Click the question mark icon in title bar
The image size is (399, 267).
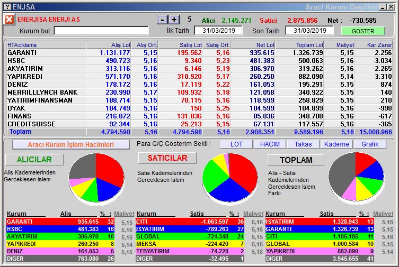tap(8, 7)
